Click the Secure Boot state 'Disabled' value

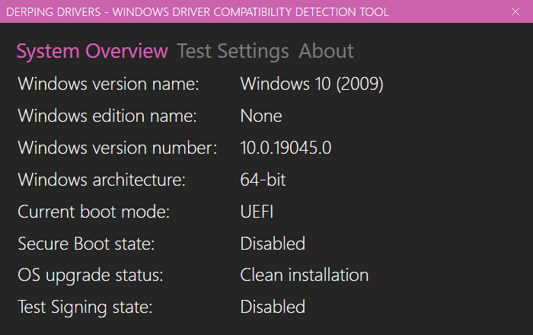[273, 244]
